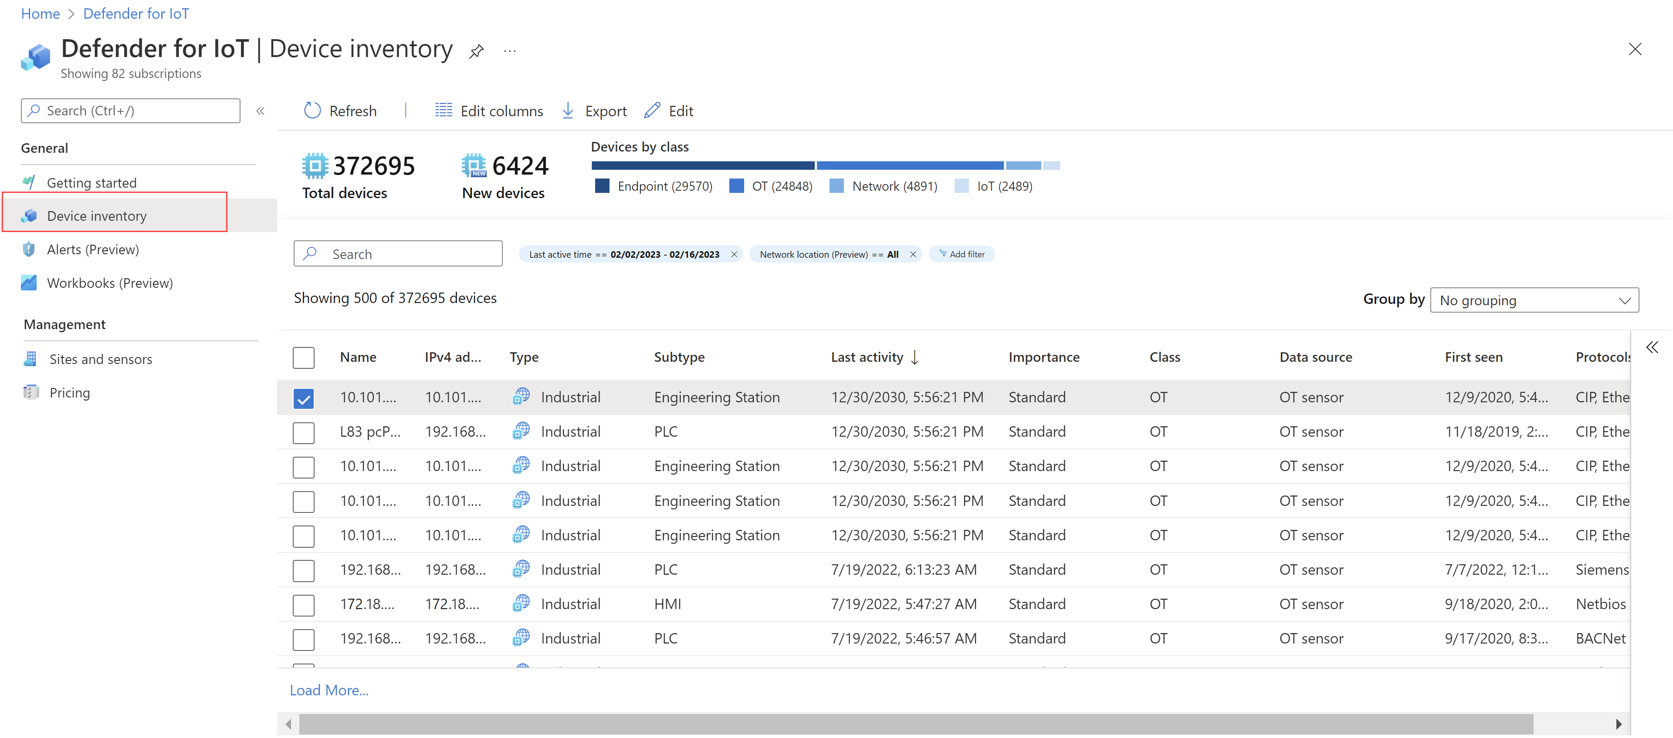
Task: Check the select-all header checkbox
Action: point(303,357)
